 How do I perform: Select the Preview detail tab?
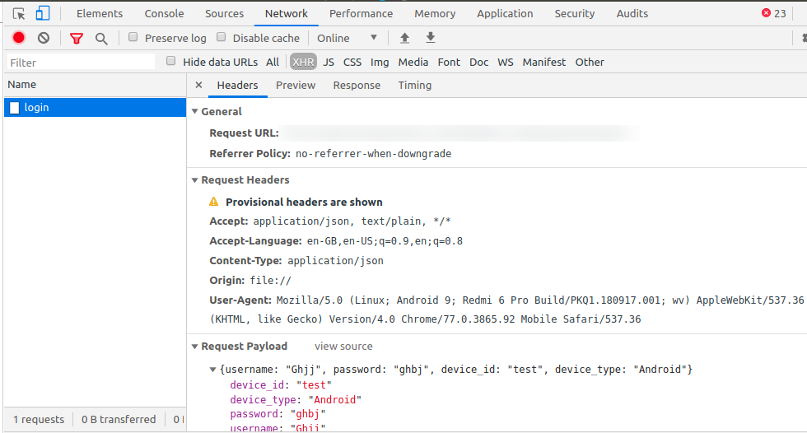click(x=296, y=86)
